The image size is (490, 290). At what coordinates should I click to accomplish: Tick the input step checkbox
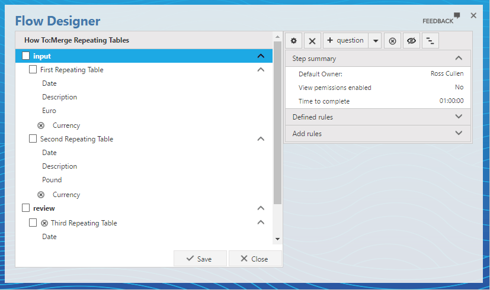[x=25, y=56]
